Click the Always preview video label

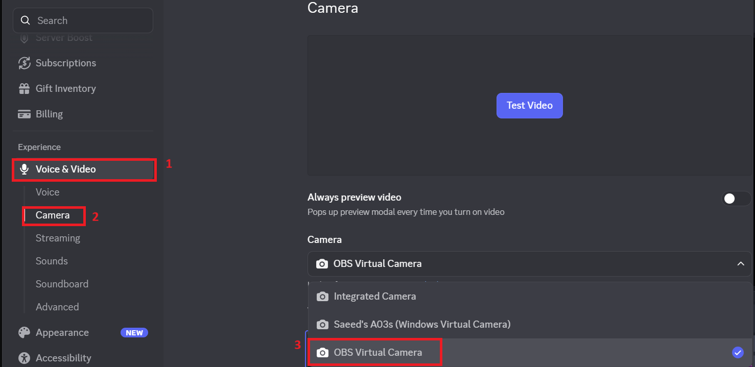(x=355, y=198)
